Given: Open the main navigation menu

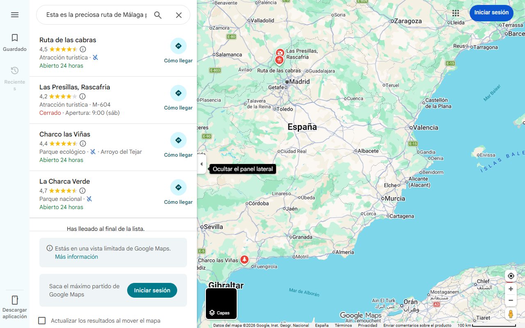Looking at the screenshot, I should coord(15,15).
